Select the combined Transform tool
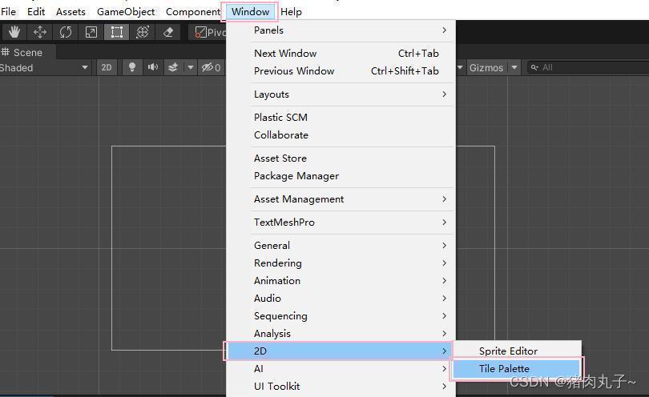This screenshot has height=397, width=649. [x=143, y=32]
